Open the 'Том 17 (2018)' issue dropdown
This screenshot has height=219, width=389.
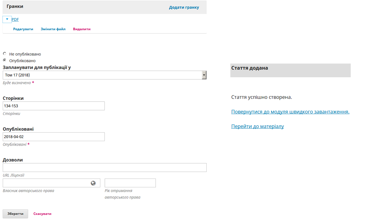(102, 75)
